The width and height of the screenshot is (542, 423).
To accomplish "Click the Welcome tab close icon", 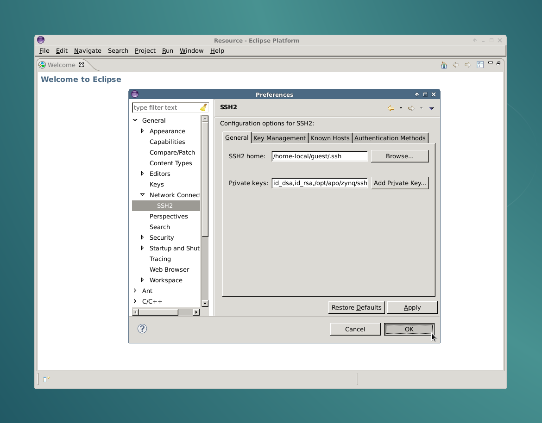I will 82,65.
